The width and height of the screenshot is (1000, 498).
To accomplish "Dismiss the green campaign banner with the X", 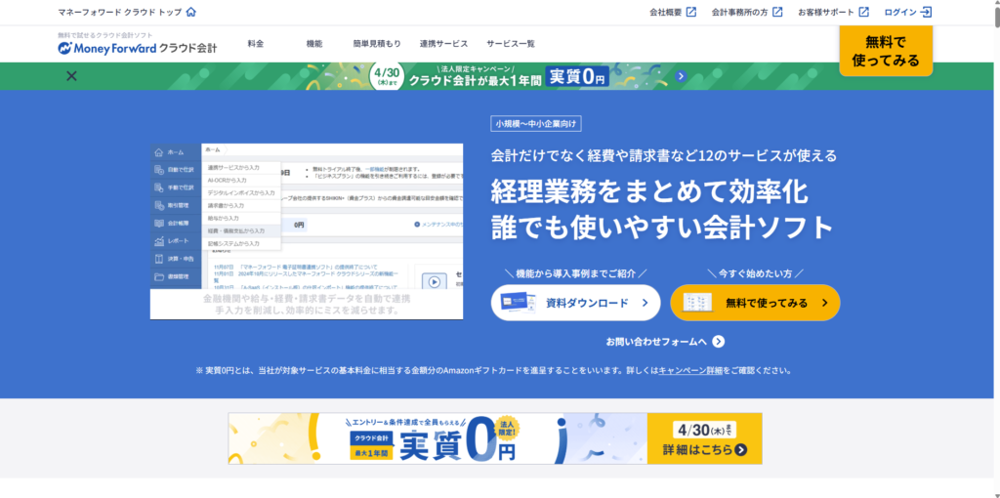I will [71, 76].
